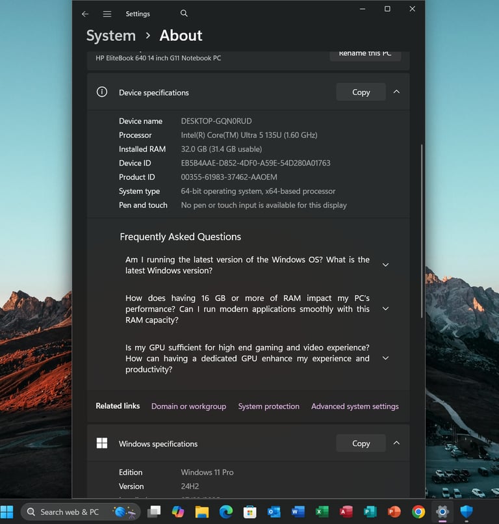Copy the Device specifications
The width and height of the screenshot is (499, 524).
point(361,92)
